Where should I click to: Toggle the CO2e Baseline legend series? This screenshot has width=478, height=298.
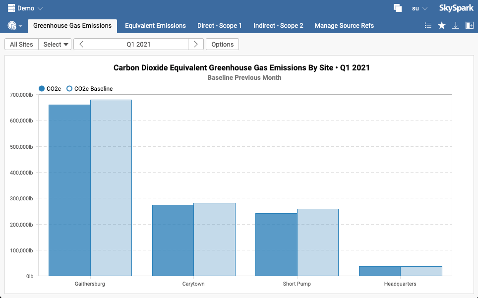[90, 89]
